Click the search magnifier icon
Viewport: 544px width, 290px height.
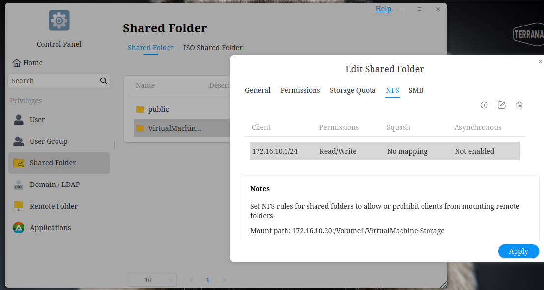point(103,81)
